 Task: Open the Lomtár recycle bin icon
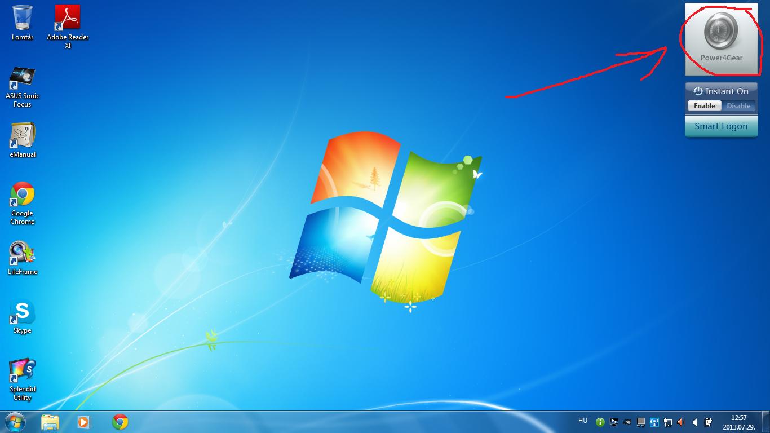point(23,23)
